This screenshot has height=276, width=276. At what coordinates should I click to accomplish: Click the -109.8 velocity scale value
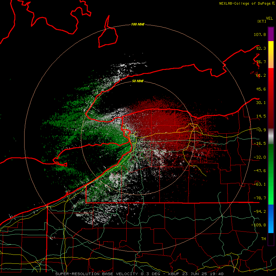(259, 225)
